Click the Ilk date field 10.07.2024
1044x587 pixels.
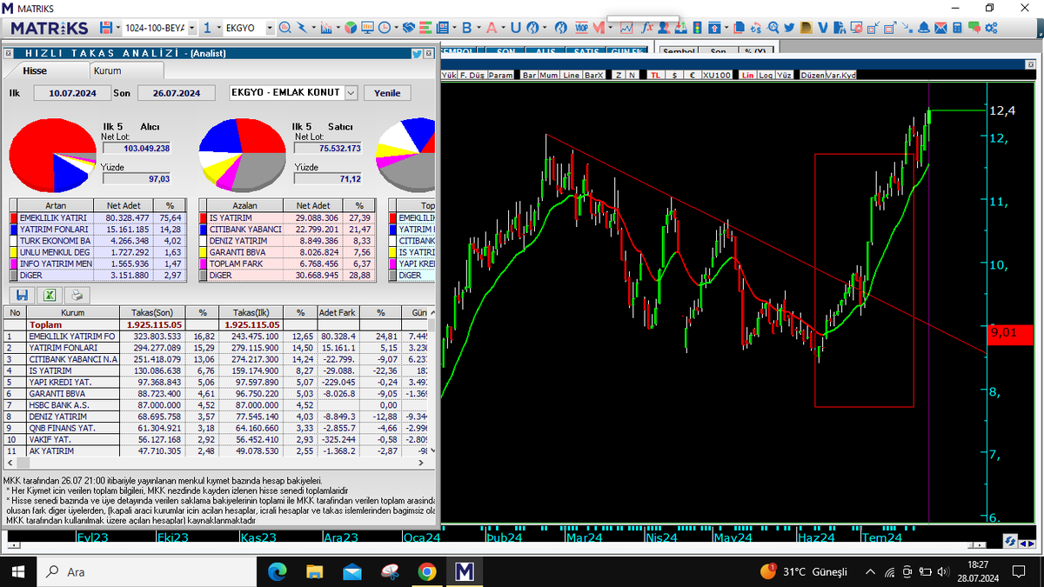click(73, 93)
